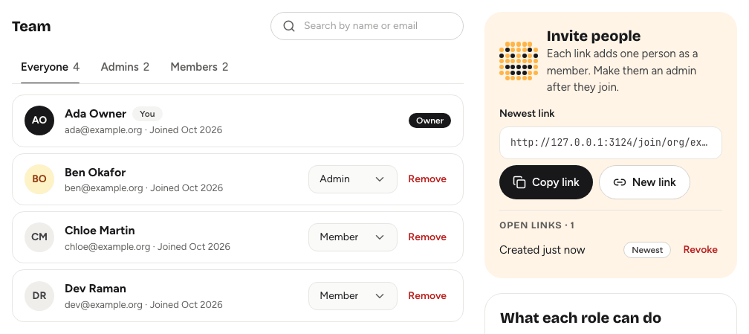
Task: Click Ben Okafor's BO avatar
Action: tap(39, 179)
